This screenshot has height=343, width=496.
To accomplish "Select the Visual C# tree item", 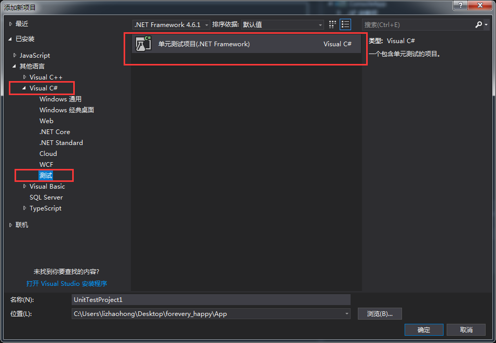I will point(44,88).
